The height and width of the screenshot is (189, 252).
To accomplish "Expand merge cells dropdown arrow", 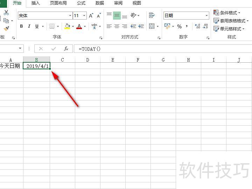I will (157, 26).
